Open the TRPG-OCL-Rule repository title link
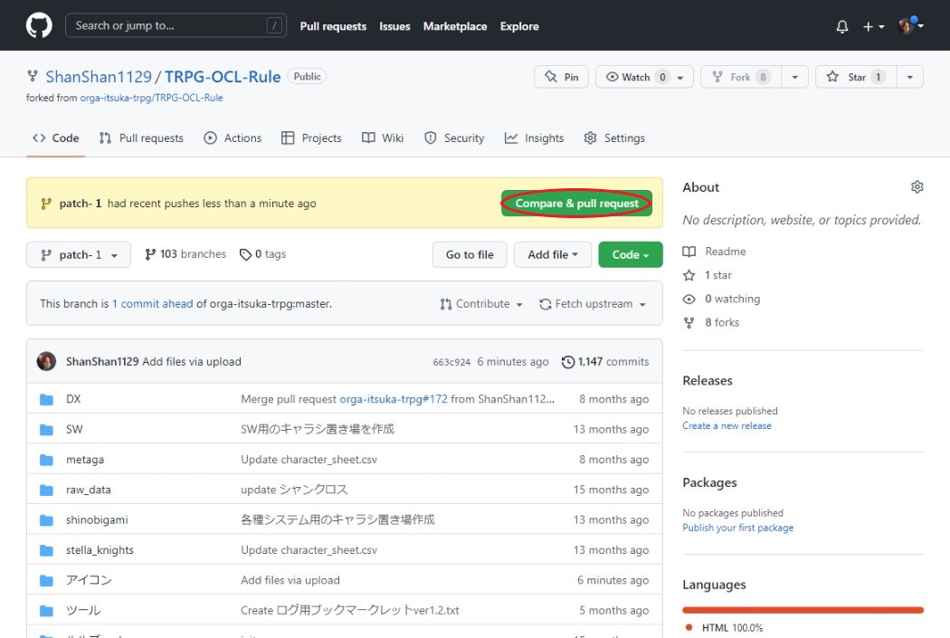The height and width of the screenshot is (638, 950). coord(223,77)
